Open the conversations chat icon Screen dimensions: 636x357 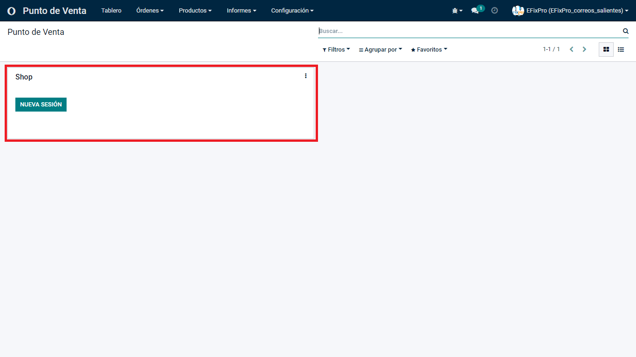(475, 10)
